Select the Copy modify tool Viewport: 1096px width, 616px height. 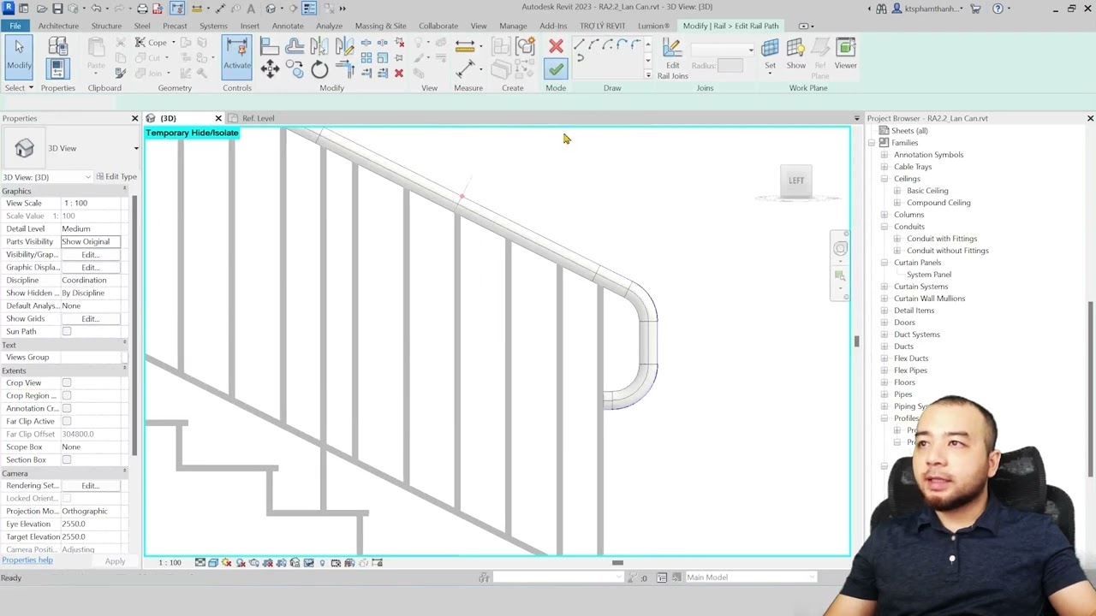pos(295,70)
